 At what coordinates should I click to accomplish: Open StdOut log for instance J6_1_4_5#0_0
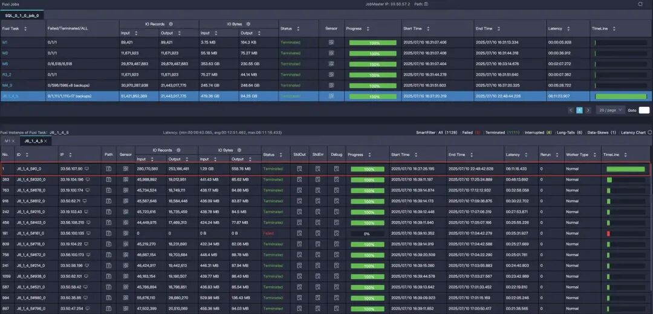(x=299, y=169)
